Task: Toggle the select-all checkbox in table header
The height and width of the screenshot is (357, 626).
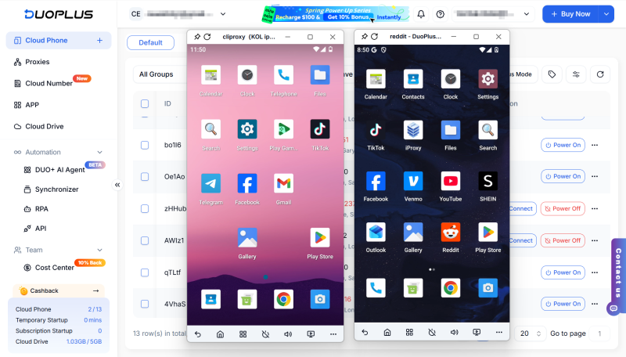Action: (x=145, y=103)
